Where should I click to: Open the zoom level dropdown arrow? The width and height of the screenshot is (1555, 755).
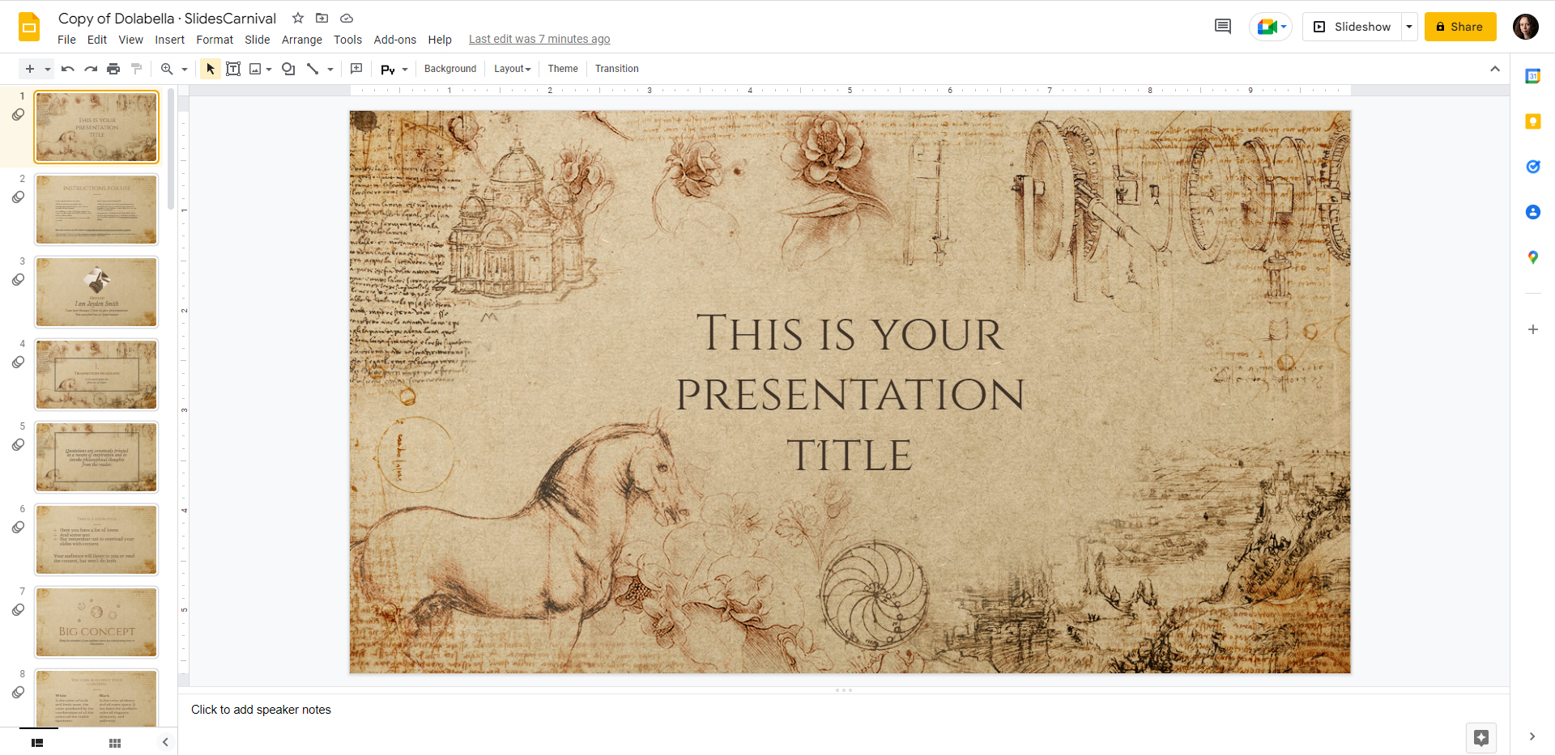185,69
